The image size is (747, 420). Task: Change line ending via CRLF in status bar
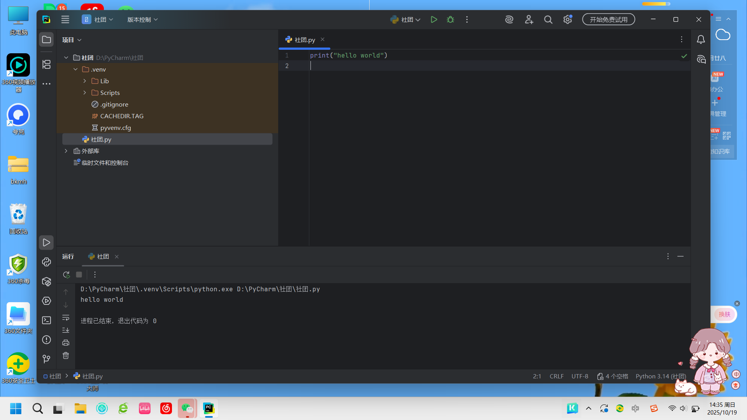click(x=556, y=376)
